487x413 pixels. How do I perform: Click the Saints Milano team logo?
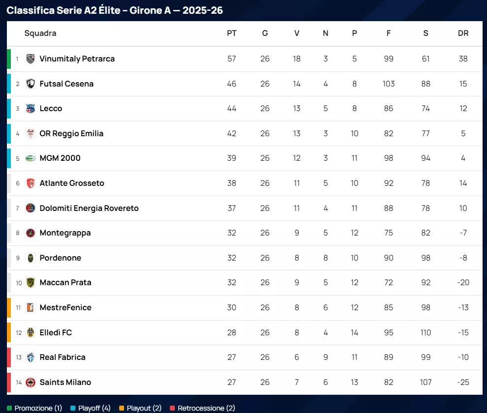[31, 382]
